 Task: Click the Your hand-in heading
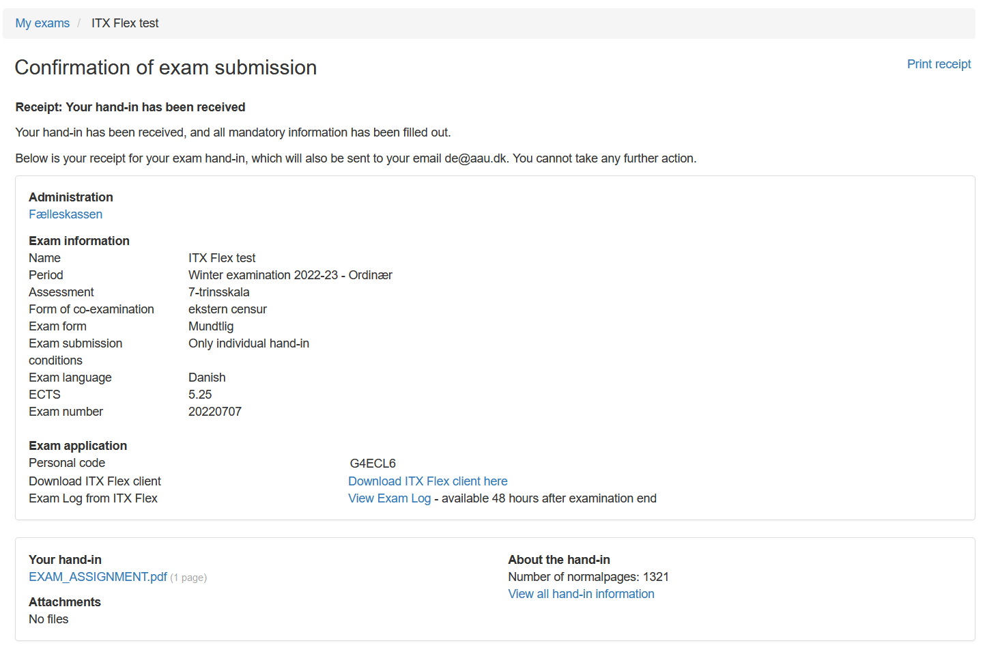coord(65,560)
